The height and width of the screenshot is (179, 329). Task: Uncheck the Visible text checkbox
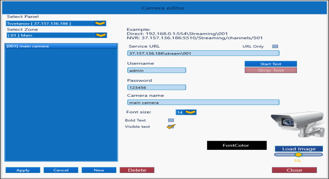tap(171, 126)
